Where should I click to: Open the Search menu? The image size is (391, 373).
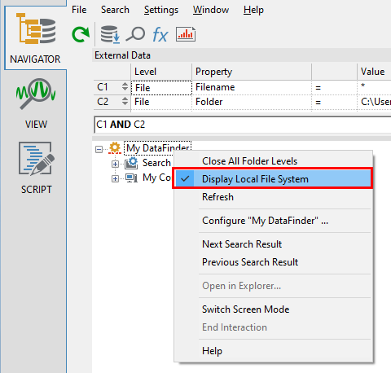115,10
